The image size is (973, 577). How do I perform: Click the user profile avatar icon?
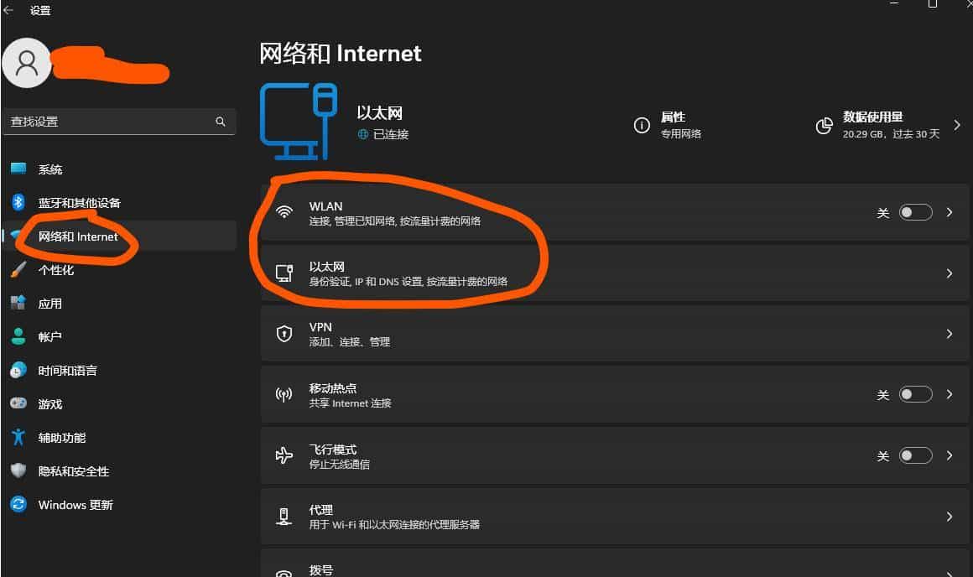27,63
